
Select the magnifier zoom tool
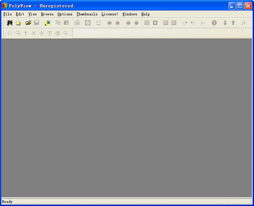pos(66,33)
